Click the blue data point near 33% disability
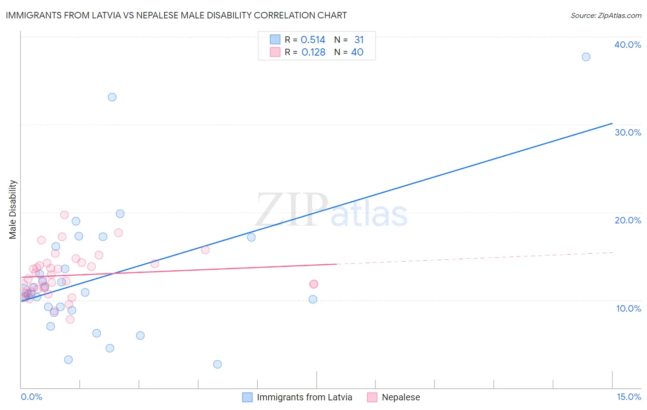The height and width of the screenshot is (410, 647). [112, 97]
